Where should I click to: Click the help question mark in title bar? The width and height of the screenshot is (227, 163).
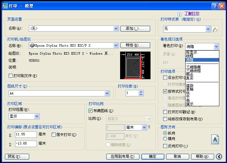click(214, 6)
